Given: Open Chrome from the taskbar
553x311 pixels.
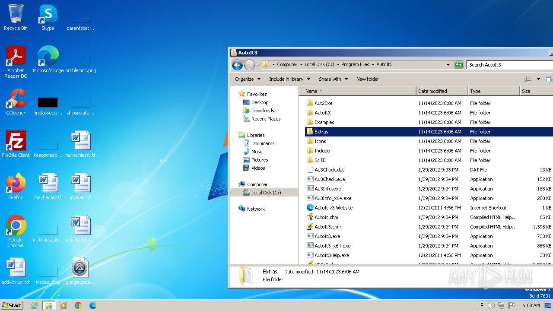Looking at the screenshot, I should pos(78,305).
